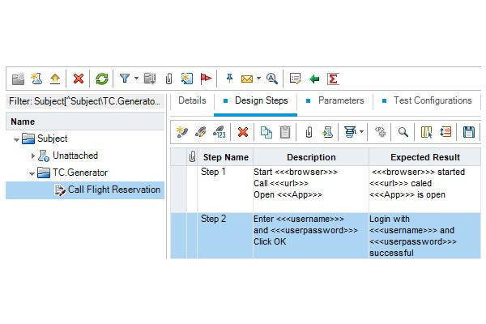Viewport: 486px width, 324px height.
Task: Click the red follow-up flag icon
Action: (x=206, y=79)
